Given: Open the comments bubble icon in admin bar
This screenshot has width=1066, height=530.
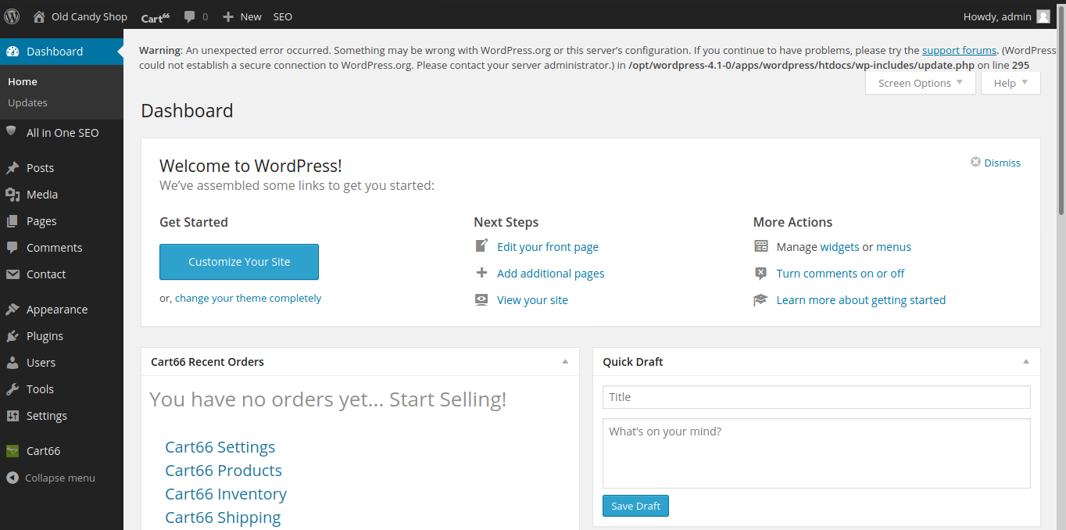Looking at the screenshot, I should point(190,16).
